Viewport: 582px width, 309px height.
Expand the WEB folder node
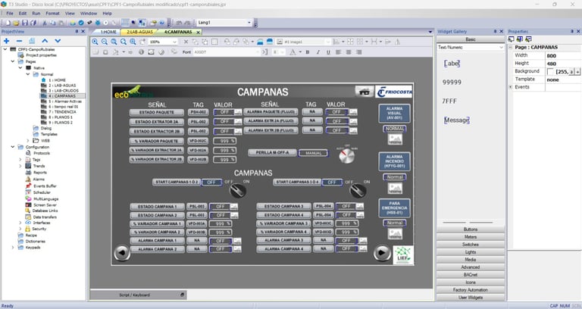tap(28, 141)
